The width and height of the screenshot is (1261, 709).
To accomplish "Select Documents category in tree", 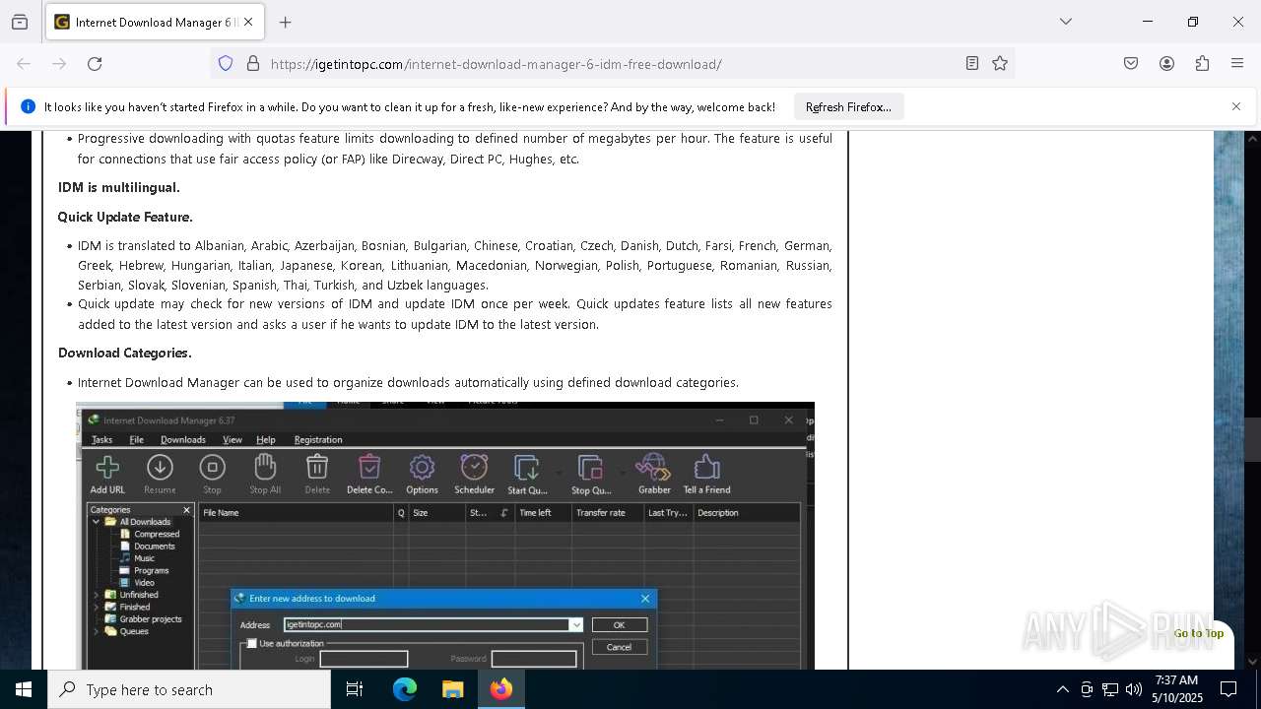I will [148, 546].
